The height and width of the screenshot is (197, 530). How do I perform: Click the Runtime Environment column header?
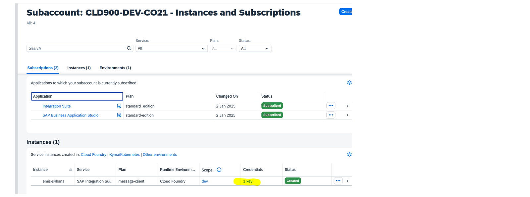[x=178, y=170]
